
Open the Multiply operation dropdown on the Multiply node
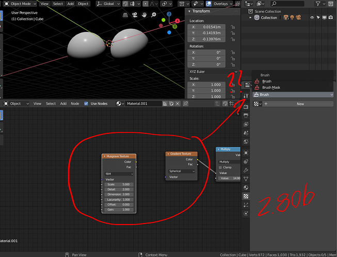point(229,162)
